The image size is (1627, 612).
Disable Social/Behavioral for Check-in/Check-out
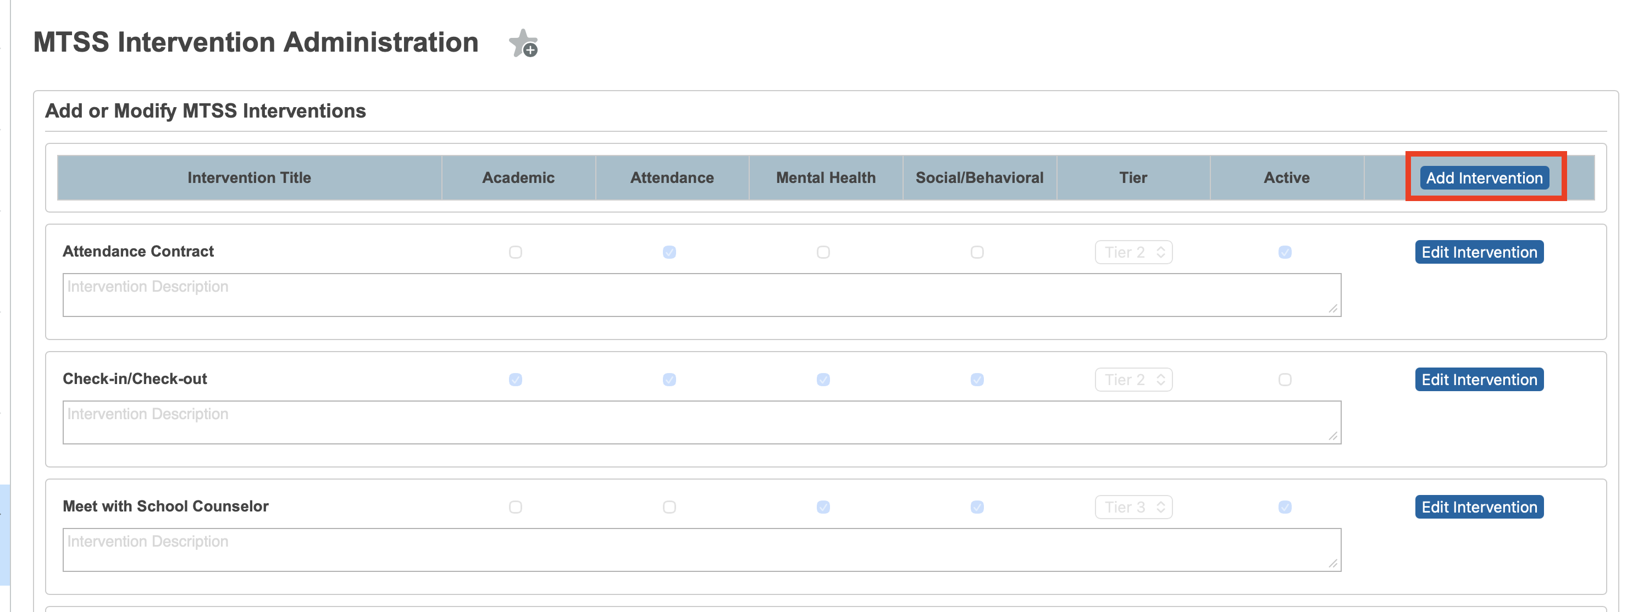(x=977, y=379)
